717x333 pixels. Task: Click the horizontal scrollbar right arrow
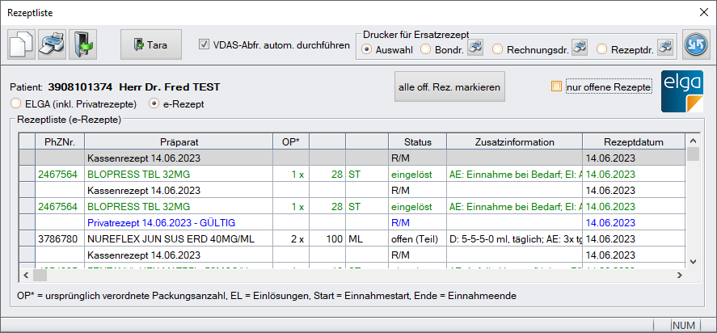click(x=679, y=276)
